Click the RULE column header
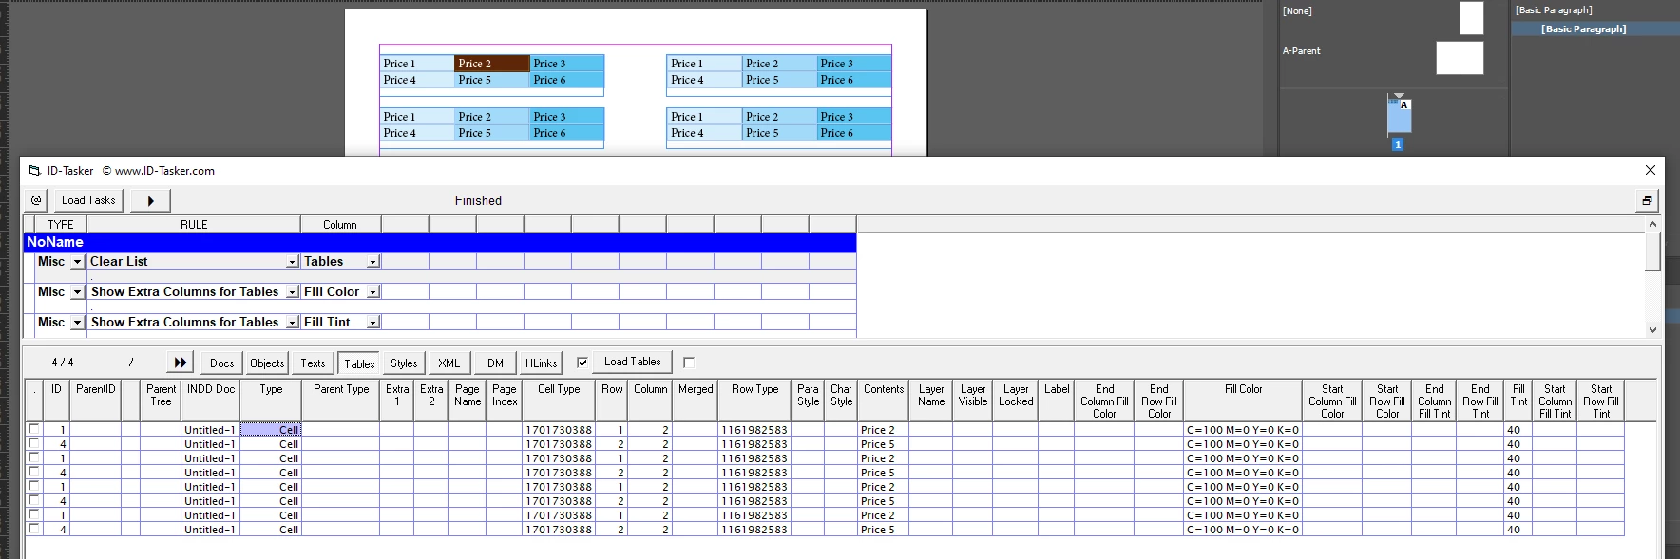The image size is (1680, 559). click(x=194, y=225)
